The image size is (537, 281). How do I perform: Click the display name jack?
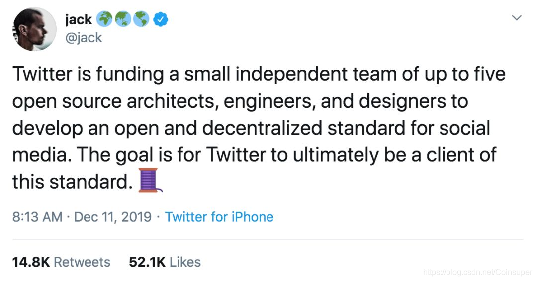click(x=79, y=19)
